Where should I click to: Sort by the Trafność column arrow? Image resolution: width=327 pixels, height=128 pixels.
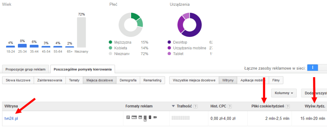coord(173,106)
